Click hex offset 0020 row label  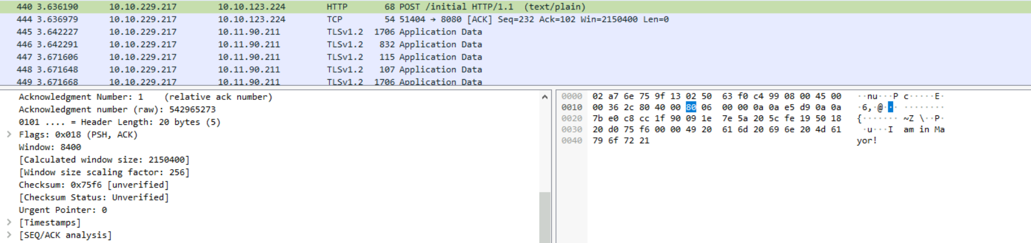571,118
